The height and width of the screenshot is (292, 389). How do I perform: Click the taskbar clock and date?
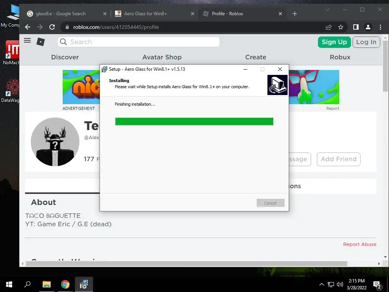[x=356, y=284]
